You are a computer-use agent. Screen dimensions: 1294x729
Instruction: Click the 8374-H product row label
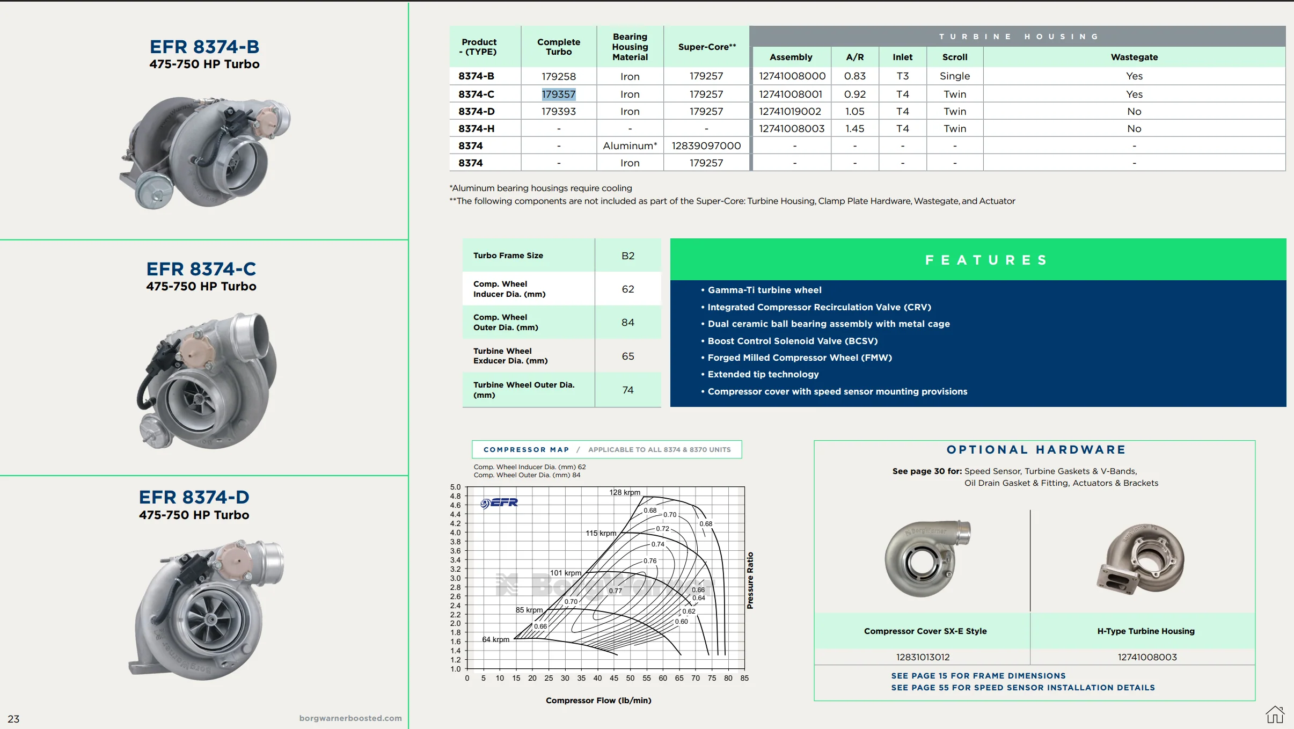pyautogui.click(x=476, y=128)
